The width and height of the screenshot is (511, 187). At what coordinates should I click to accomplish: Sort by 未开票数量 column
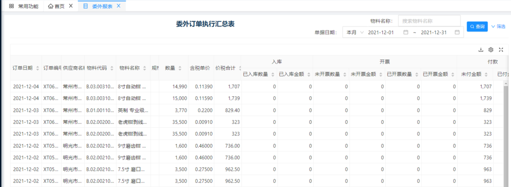click(x=344, y=74)
